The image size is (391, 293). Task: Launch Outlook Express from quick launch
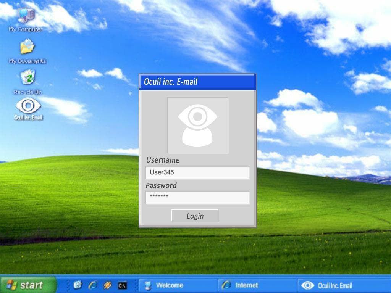[78, 285]
